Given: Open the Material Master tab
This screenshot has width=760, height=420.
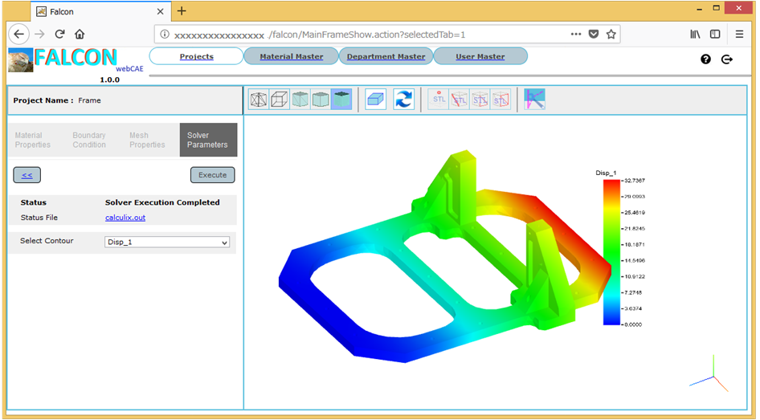Looking at the screenshot, I should 291,56.
